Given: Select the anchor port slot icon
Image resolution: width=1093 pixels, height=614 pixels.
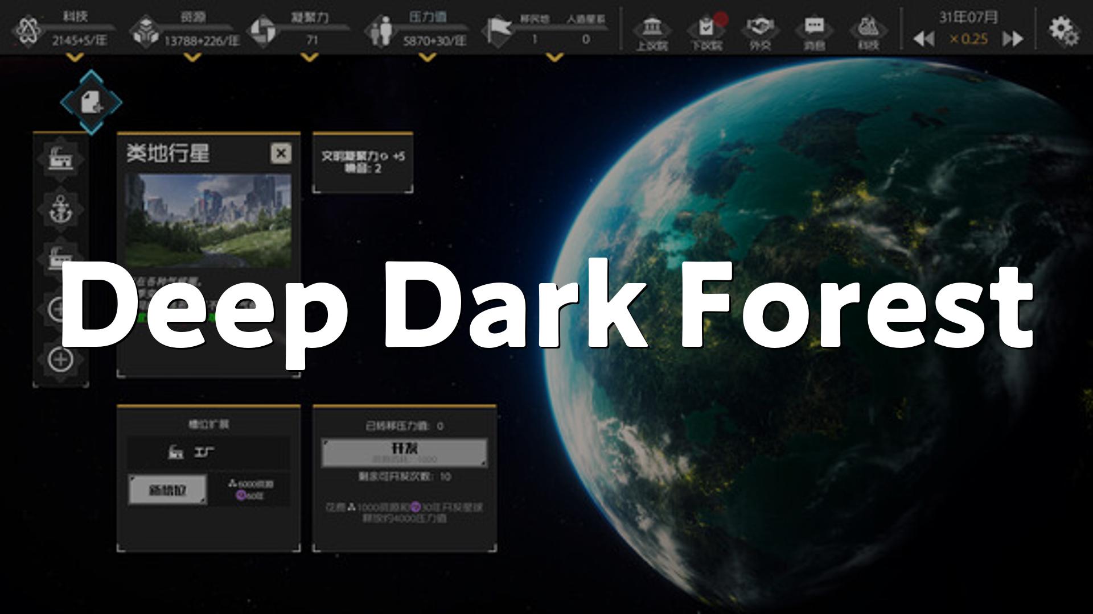Looking at the screenshot, I should tap(60, 210).
